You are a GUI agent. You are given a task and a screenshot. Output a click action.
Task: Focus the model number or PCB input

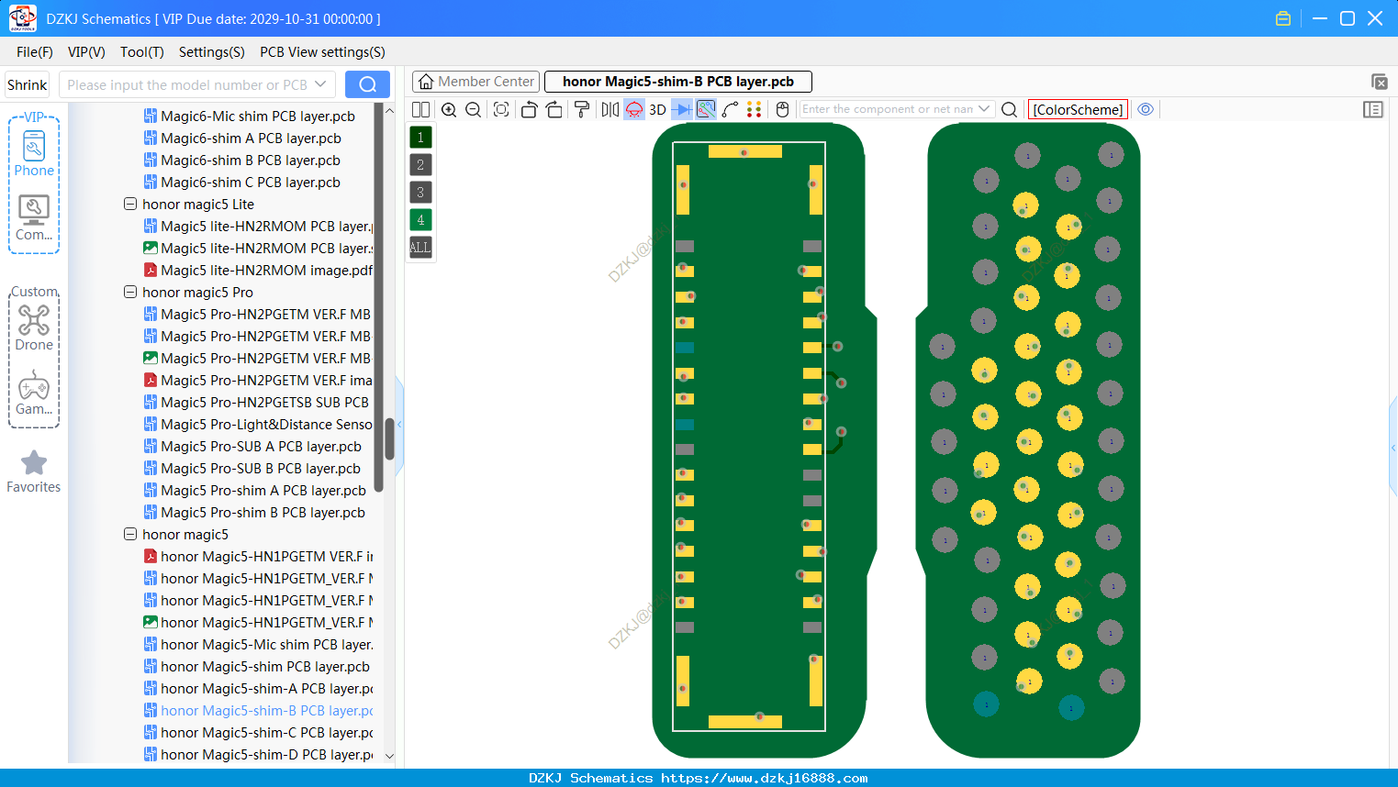187,84
